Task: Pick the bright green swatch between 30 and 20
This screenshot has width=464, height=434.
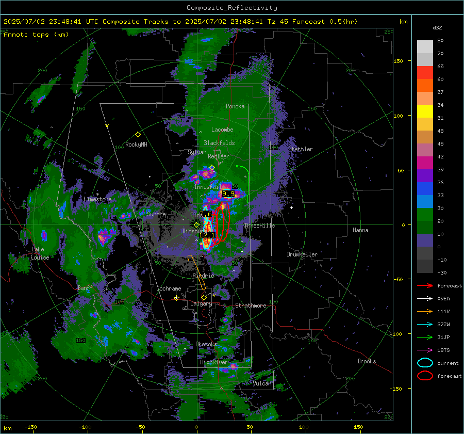Action: [x=425, y=215]
